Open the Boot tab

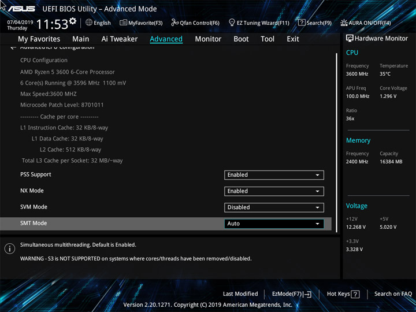click(x=241, y=39)
